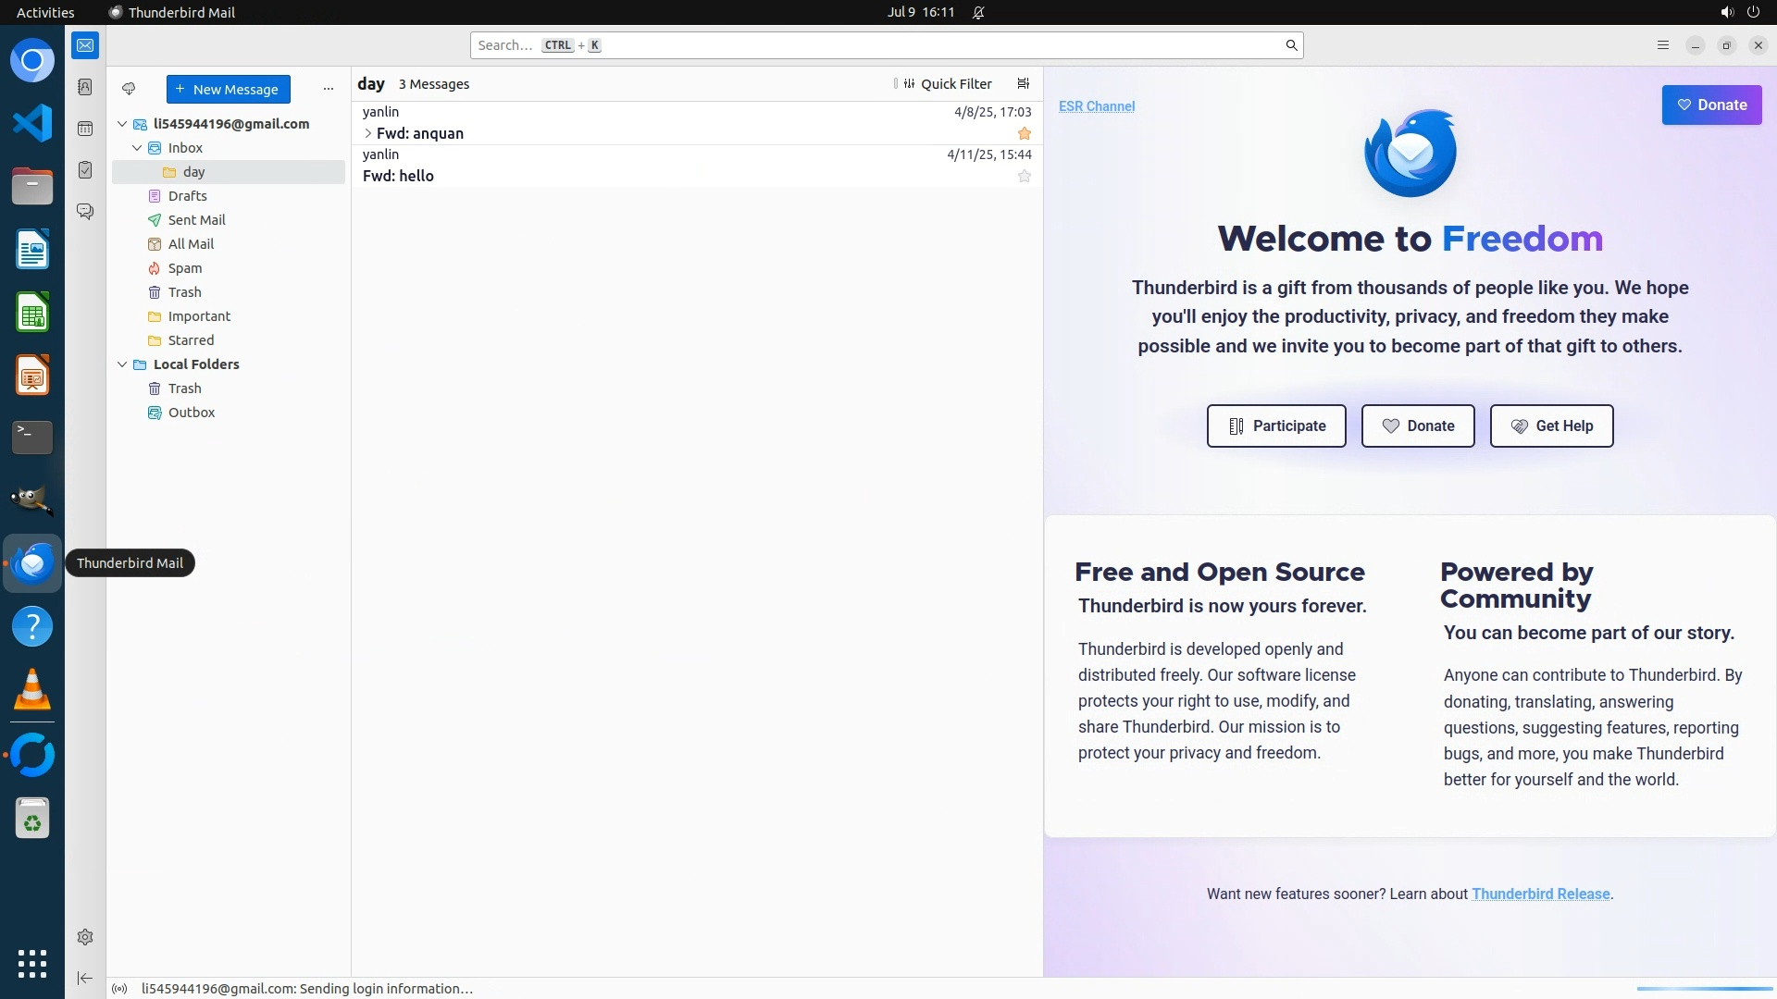This screenshot has height=999, width=1777.
Task: Open the Thunderbird application hamburger menu
Action: coord(1663,45)
